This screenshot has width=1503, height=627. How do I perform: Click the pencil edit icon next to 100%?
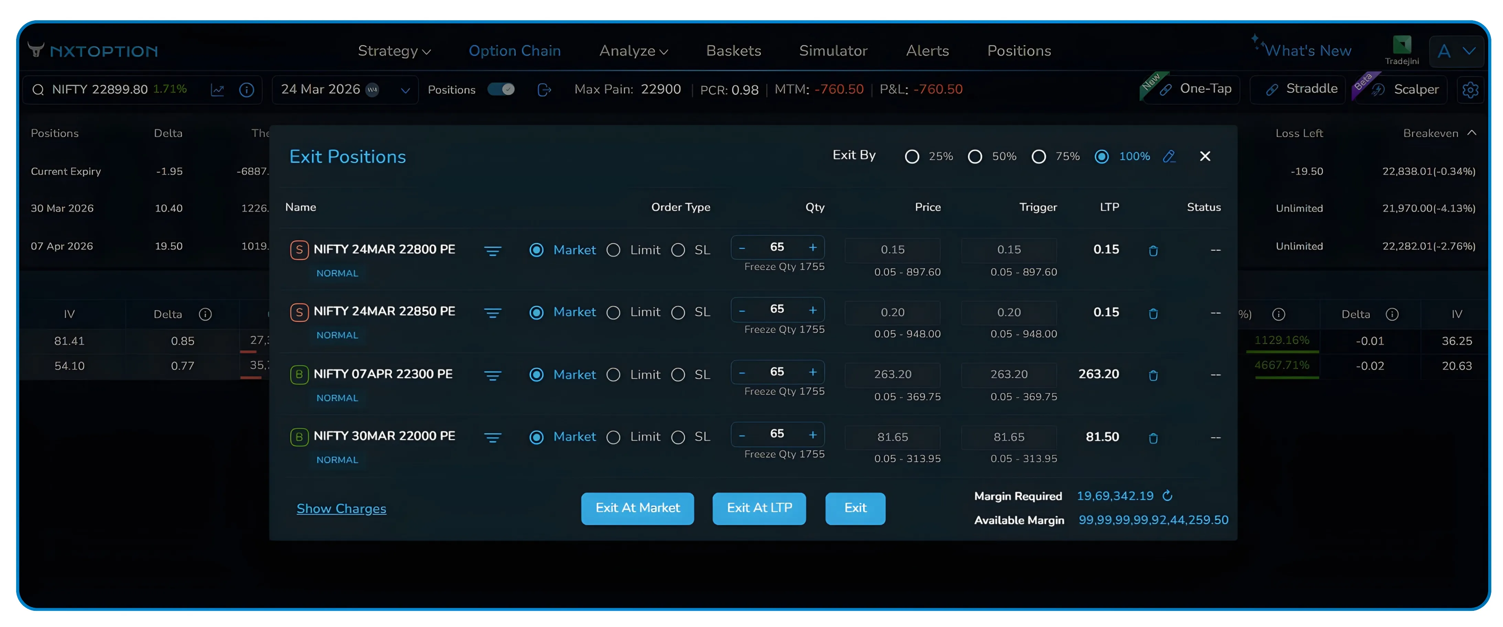tap(1169, 156)
